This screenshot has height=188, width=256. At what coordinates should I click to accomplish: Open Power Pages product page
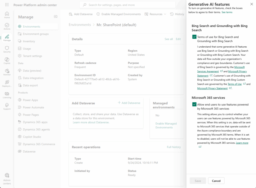coord(37,115)
